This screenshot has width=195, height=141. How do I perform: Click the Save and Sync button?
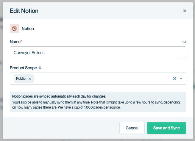click(x=166, y=128)
